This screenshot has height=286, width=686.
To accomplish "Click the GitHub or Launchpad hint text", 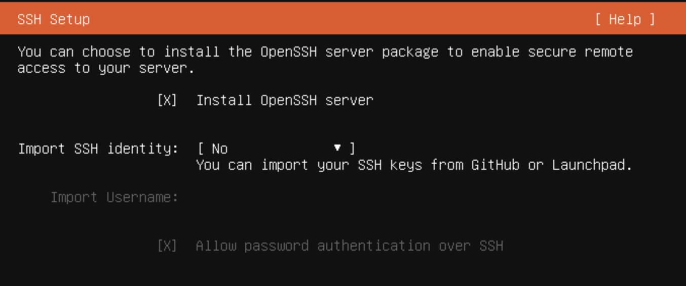I will pyautogui.click(x=414, y=165).
